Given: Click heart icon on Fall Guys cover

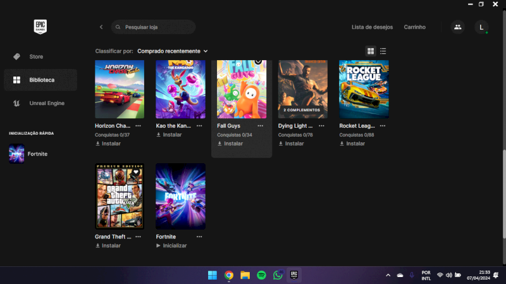Looking at the screenshot, I should click(x=258, y=61).
